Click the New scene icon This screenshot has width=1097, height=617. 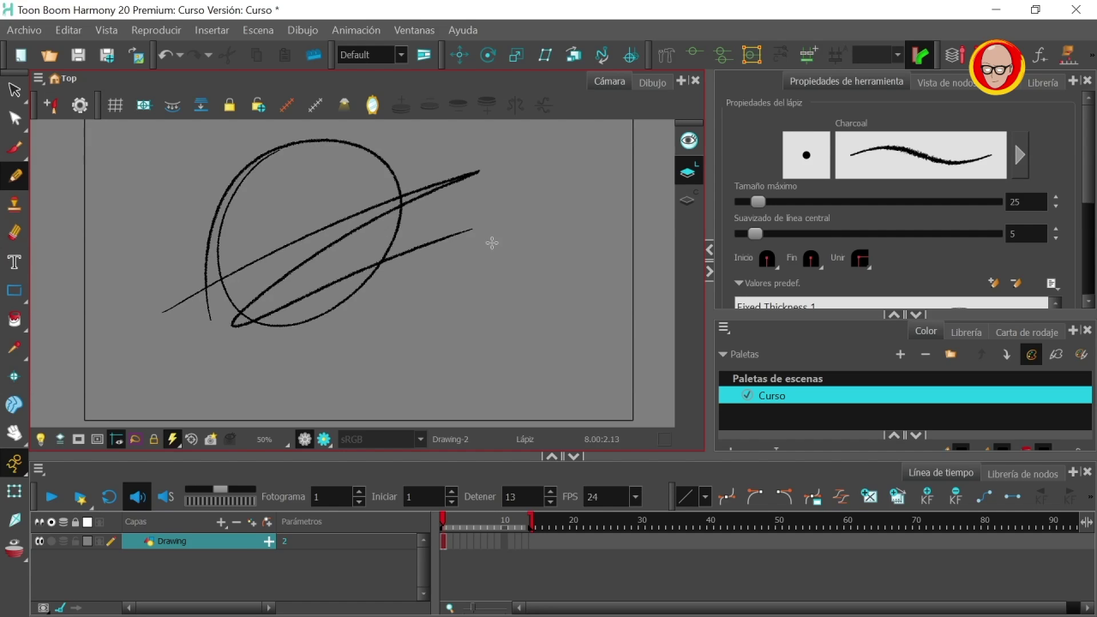21,55
